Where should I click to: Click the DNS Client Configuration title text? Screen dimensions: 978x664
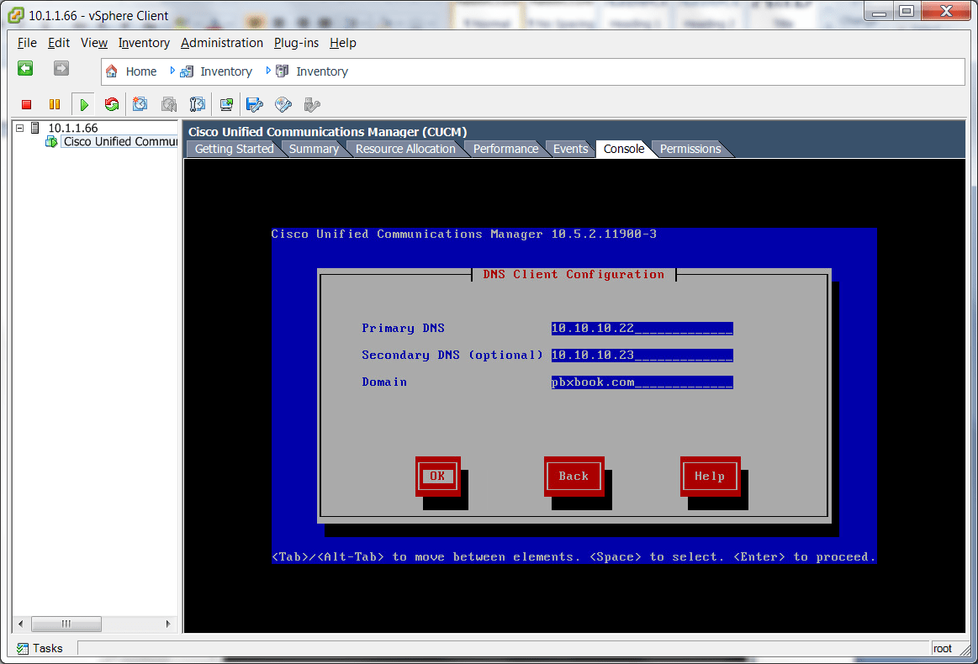574,274
